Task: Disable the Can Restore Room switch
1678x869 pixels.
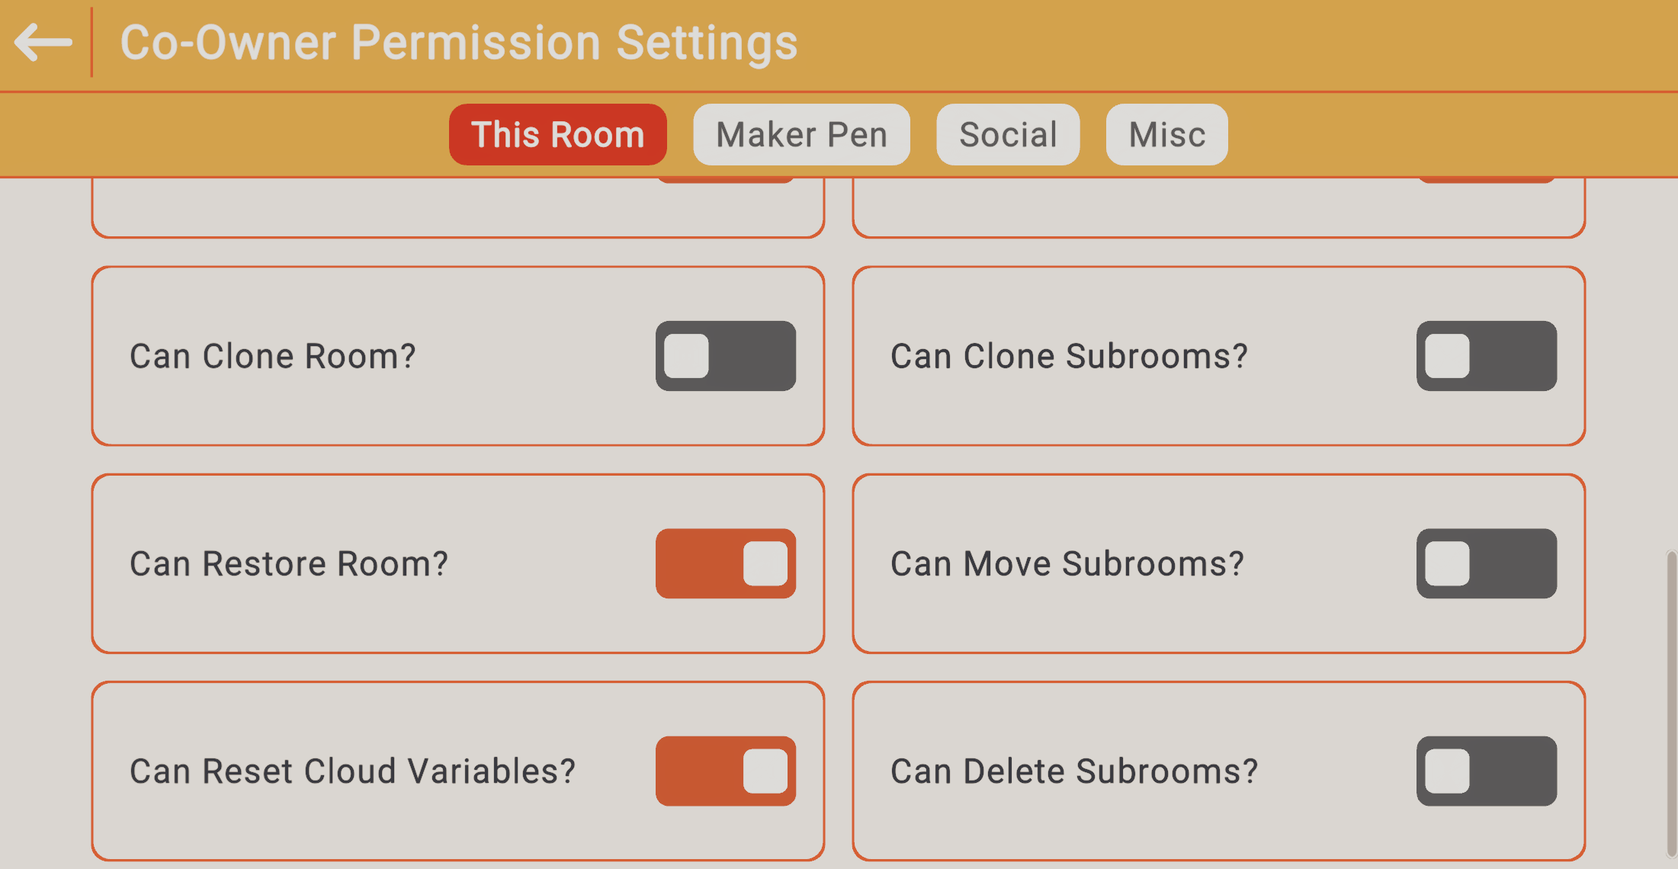Action: [725, 564]
